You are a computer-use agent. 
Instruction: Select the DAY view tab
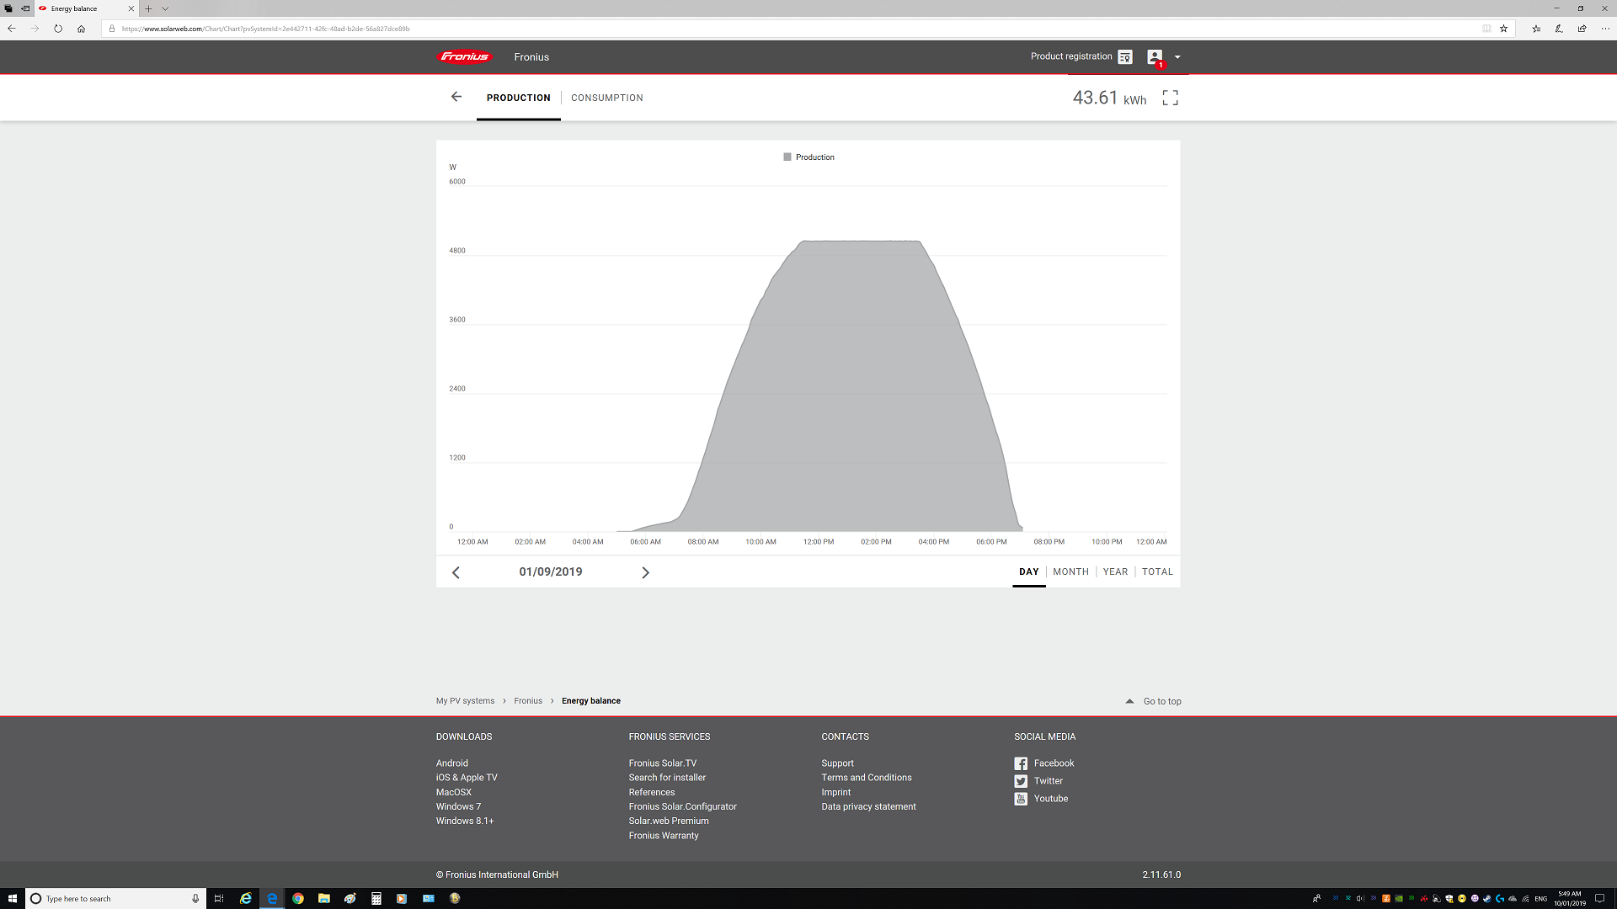(1029, 571)
